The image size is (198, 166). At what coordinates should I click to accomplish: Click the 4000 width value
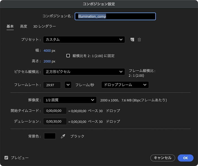[47, 51]
